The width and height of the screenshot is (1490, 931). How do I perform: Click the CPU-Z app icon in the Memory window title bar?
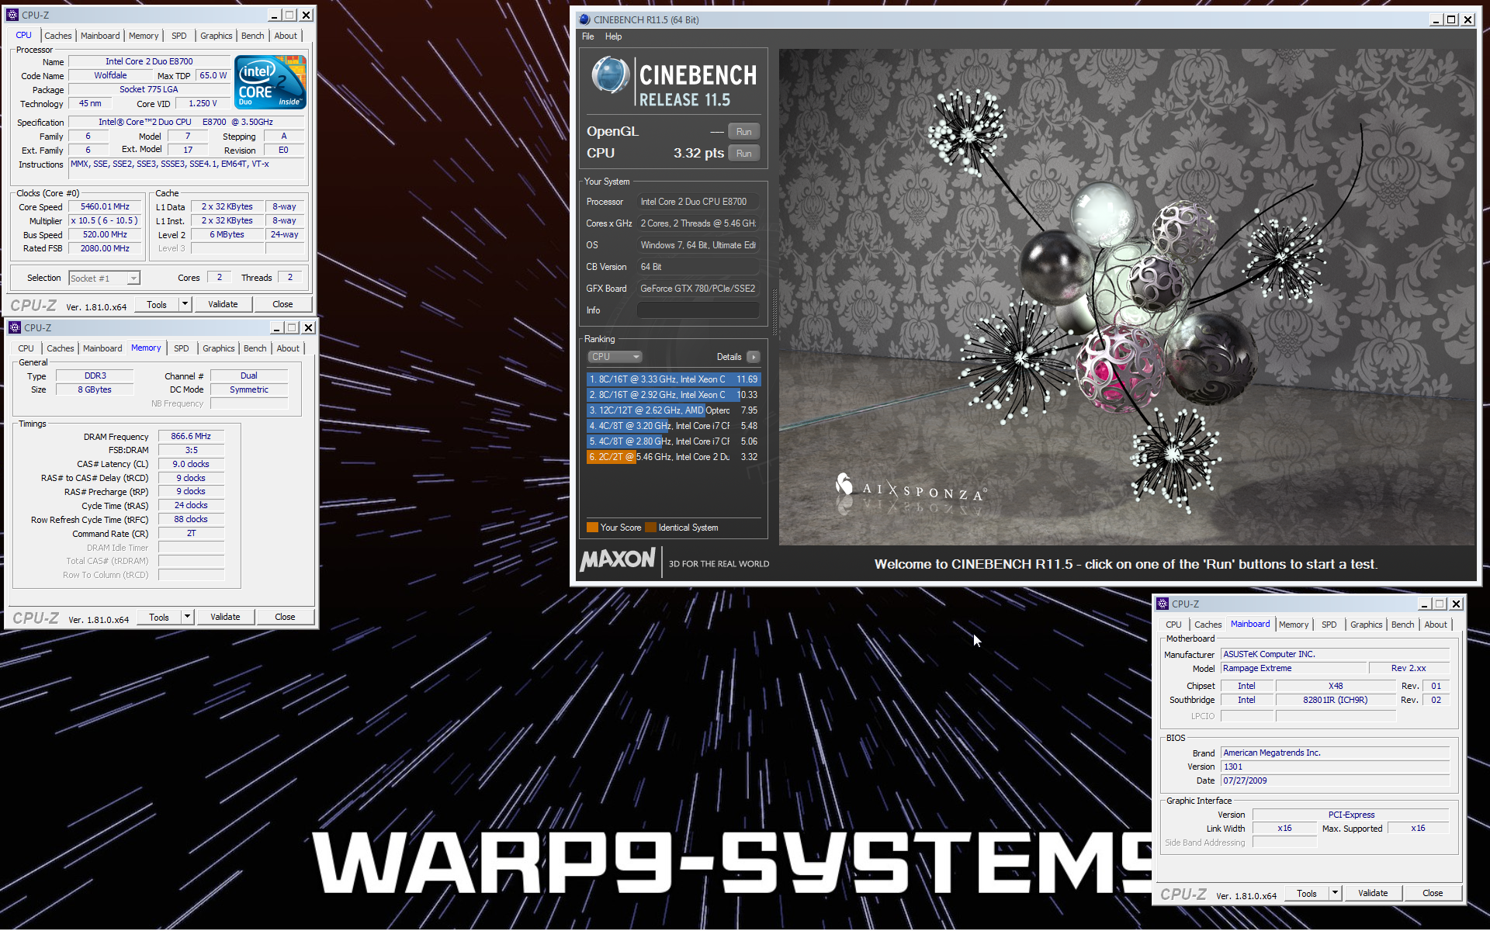click(x=15, y=327)
